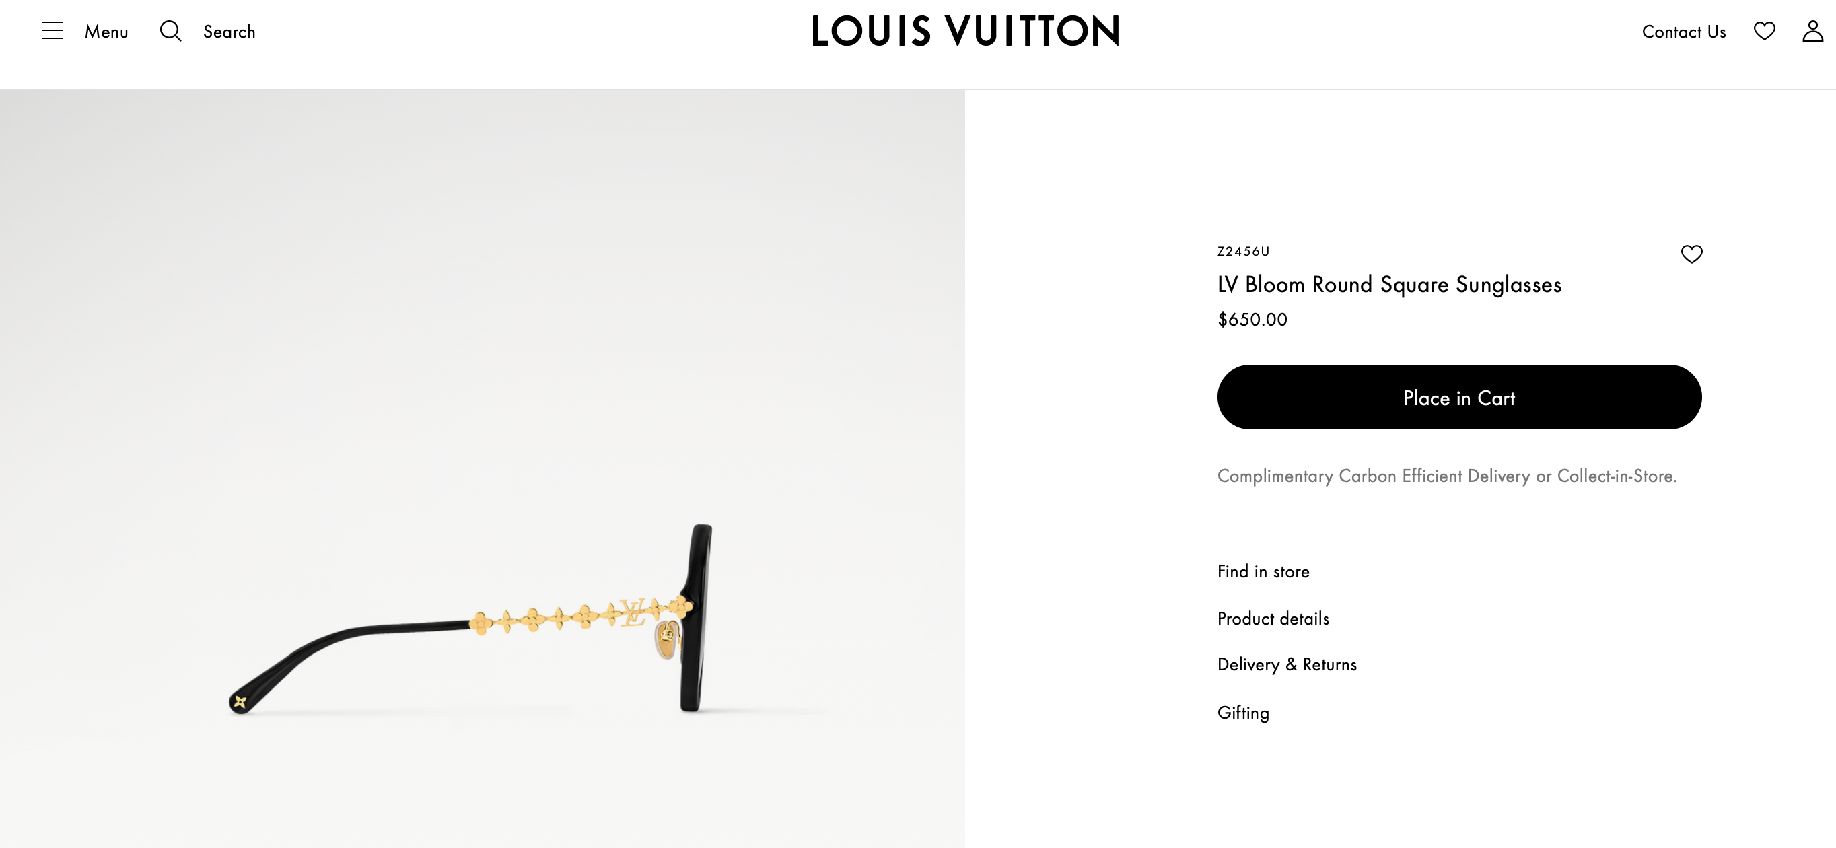Click the Z2456U product code

tap(1243, 252)
